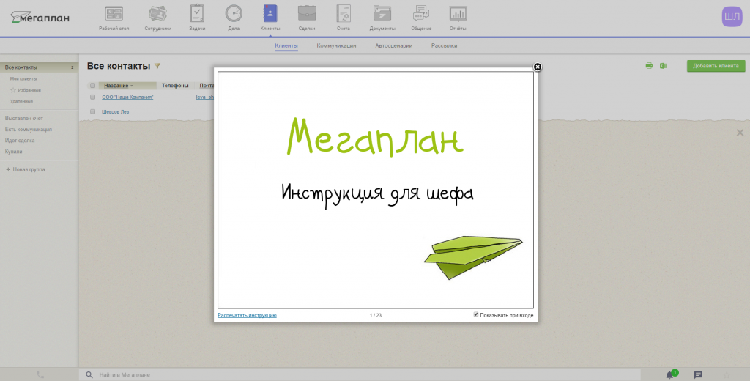750x381 pixels.
Task: Click the star icon beside Избранные
Action: [13, 90]
